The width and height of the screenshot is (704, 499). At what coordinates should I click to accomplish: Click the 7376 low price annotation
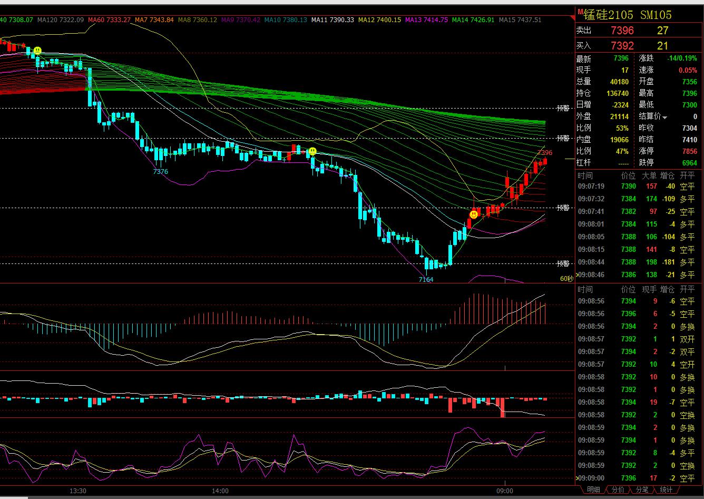coord(160,172)
